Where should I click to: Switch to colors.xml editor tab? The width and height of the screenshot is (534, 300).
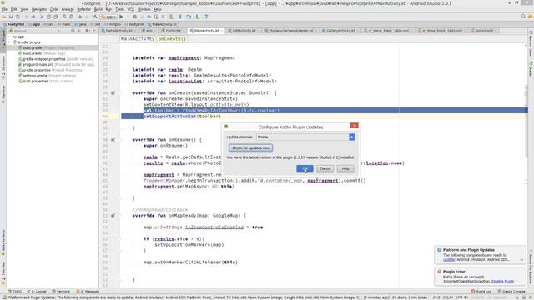pyautogui.click(x=484, y=31)
